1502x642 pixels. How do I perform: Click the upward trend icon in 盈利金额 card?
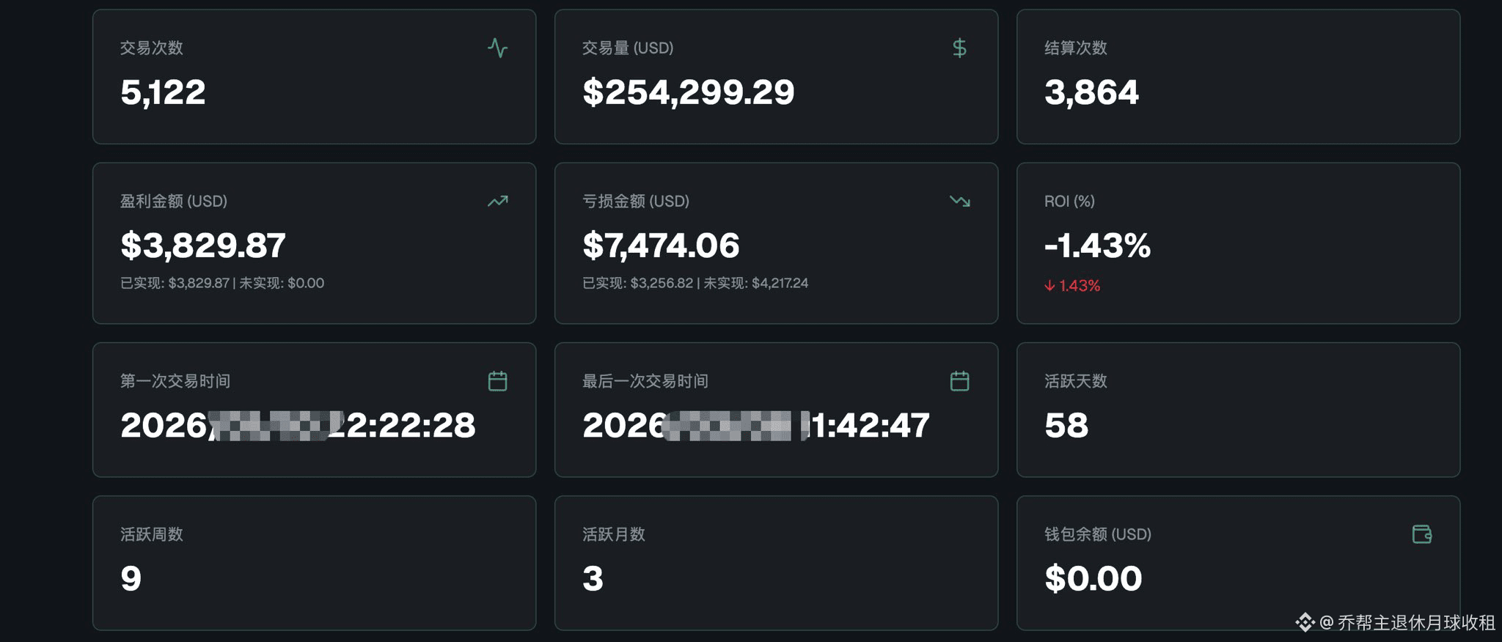[x=497, y=201]
